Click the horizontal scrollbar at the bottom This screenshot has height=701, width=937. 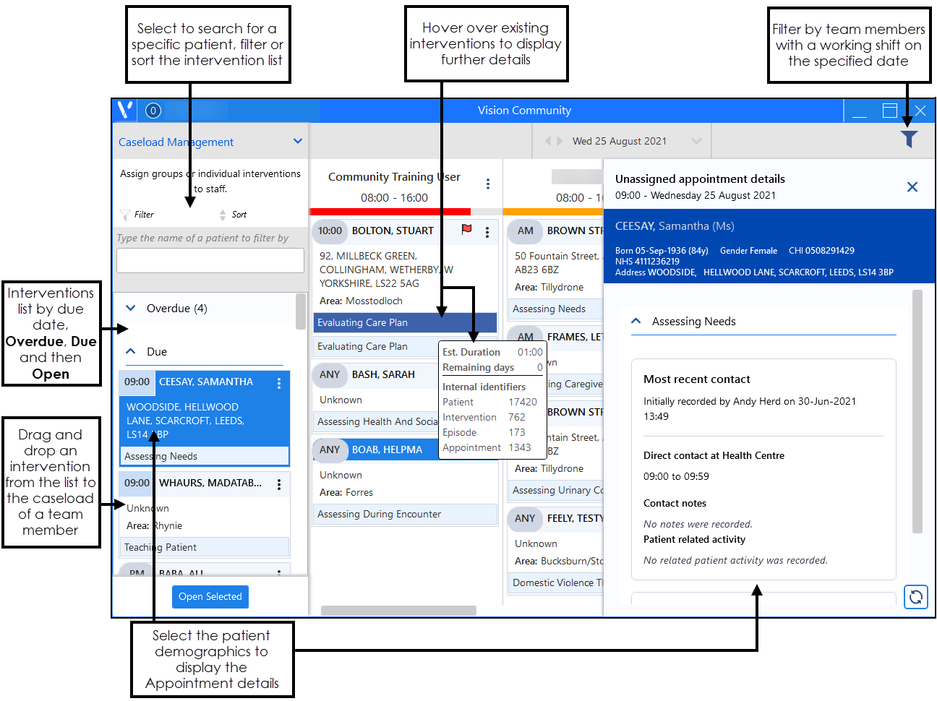pos(398,611)
